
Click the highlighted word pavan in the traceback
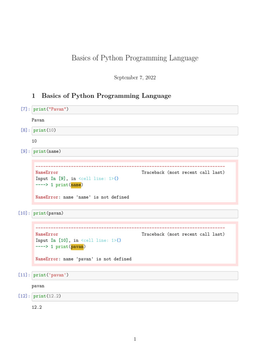77,247
